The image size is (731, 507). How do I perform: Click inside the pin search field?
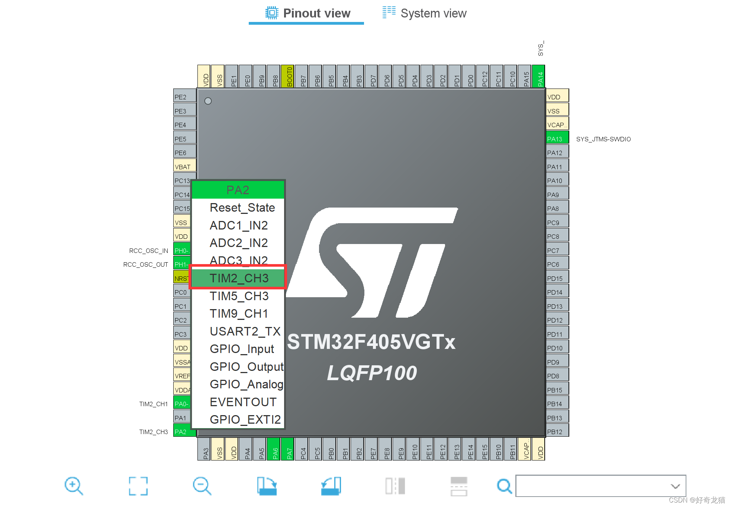(591, 486)
